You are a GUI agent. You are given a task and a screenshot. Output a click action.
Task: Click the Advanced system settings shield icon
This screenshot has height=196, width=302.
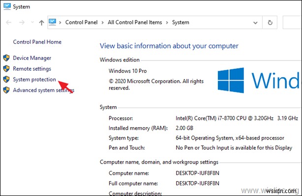[x=6, y=90]
